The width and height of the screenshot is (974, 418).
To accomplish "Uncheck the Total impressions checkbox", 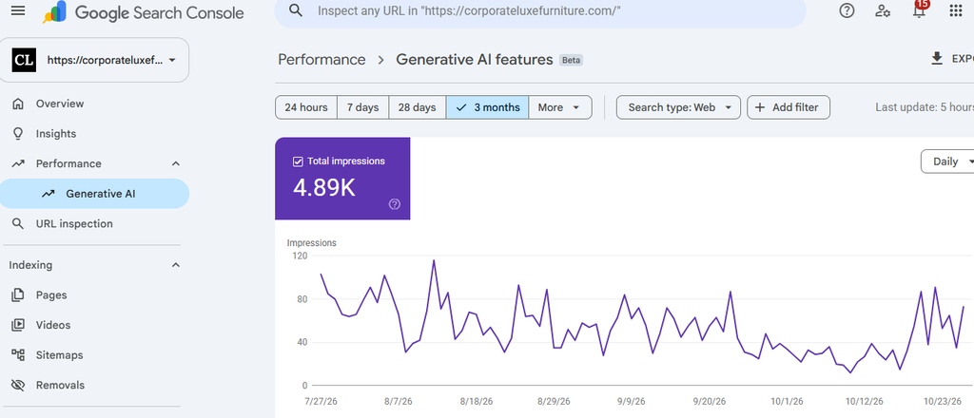I will tap(297, 161).
